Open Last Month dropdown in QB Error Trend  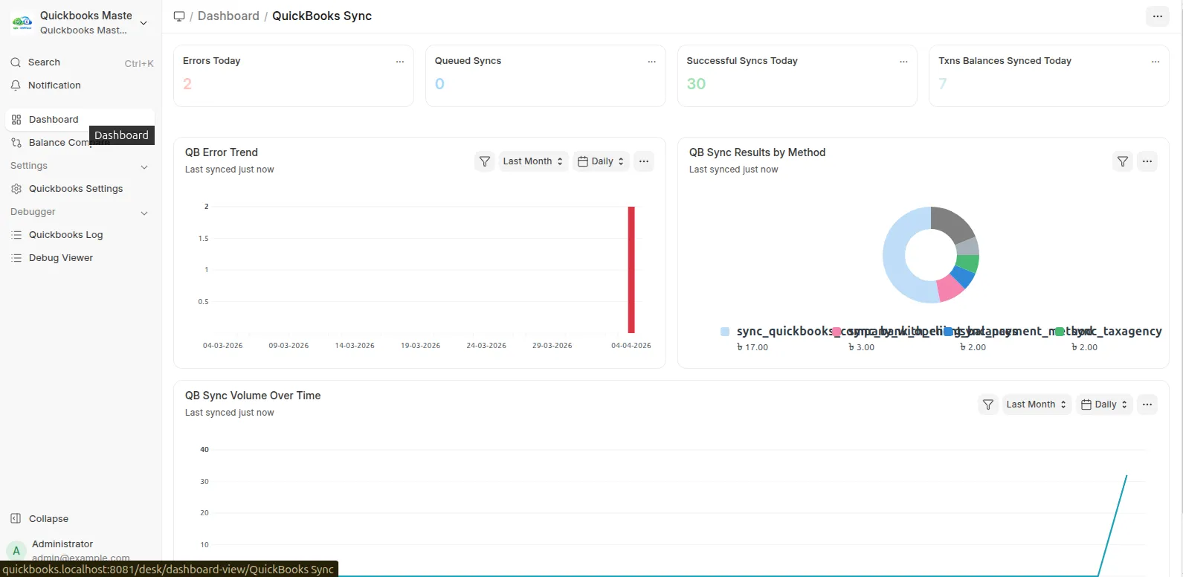(533, 161)
